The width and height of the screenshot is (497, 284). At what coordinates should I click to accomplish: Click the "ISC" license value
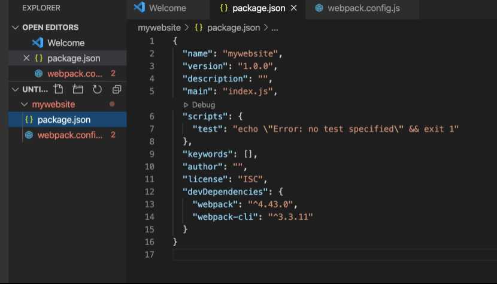tap(250, 179)
